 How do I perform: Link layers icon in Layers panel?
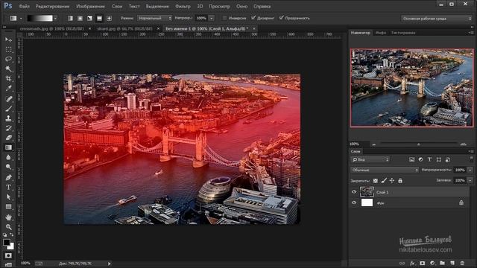(x=402, y=263)
